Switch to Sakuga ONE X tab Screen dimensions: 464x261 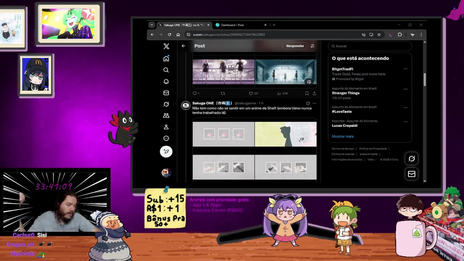click(x=184, y=25)
